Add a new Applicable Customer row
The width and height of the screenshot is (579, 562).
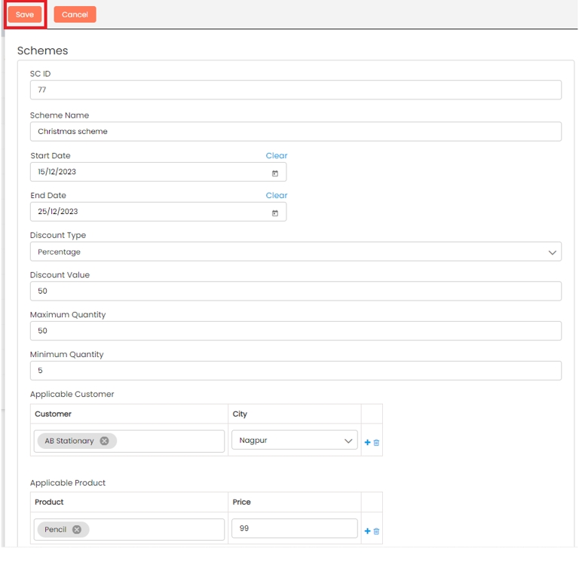coord(368,442)
